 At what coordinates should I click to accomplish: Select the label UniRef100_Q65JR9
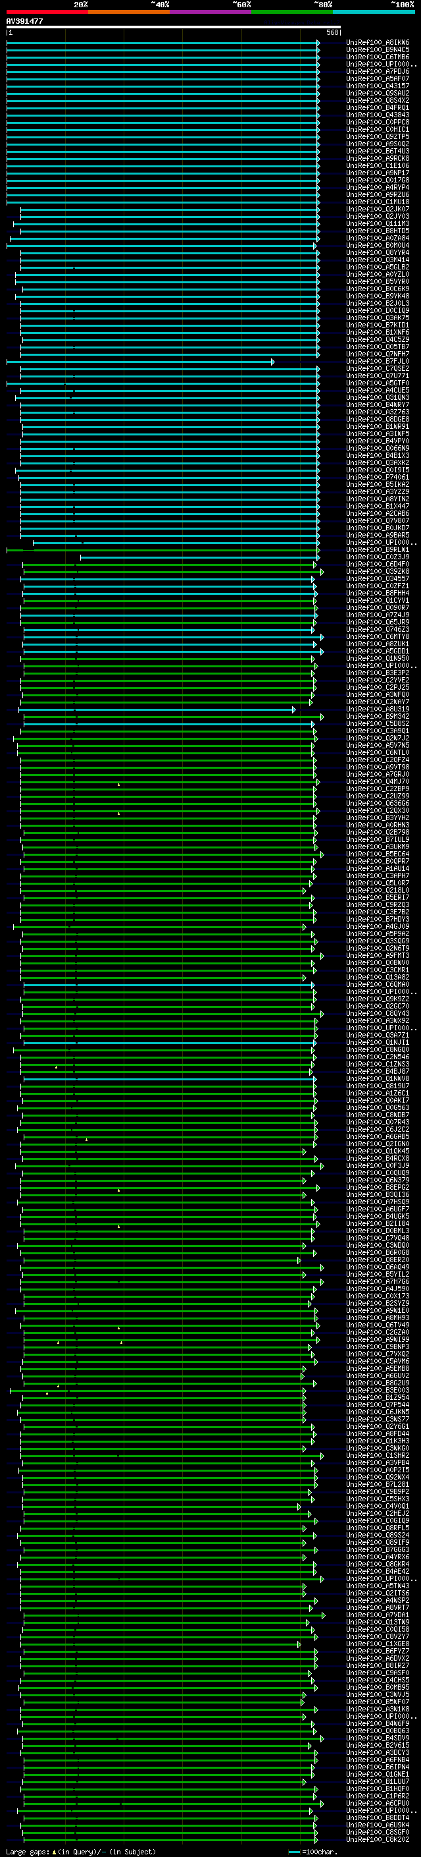tap(378, 622)
